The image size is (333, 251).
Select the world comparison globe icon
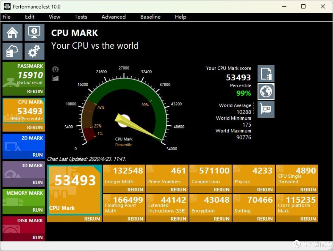(266, 91)
